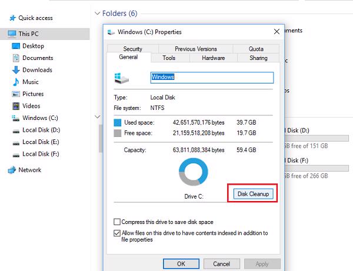Select the Local Disk (E:) drive icon

16,143
